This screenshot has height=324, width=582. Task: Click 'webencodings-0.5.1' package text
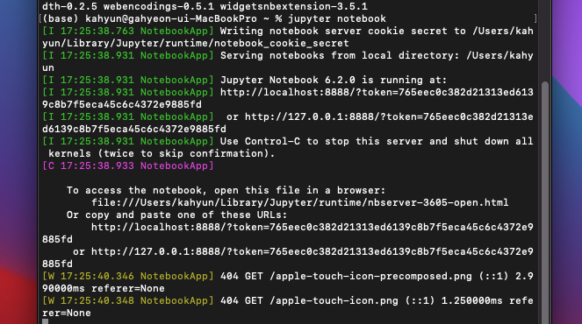pyautogui.click(x=158, y=6)
